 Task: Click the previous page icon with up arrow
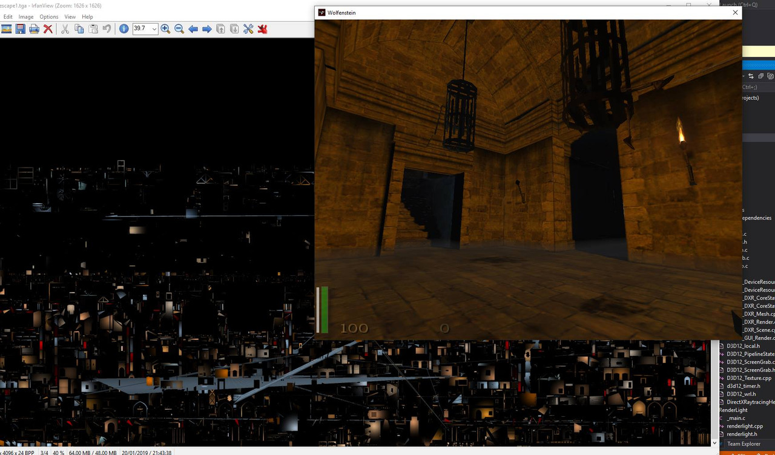tap(220, 28)
